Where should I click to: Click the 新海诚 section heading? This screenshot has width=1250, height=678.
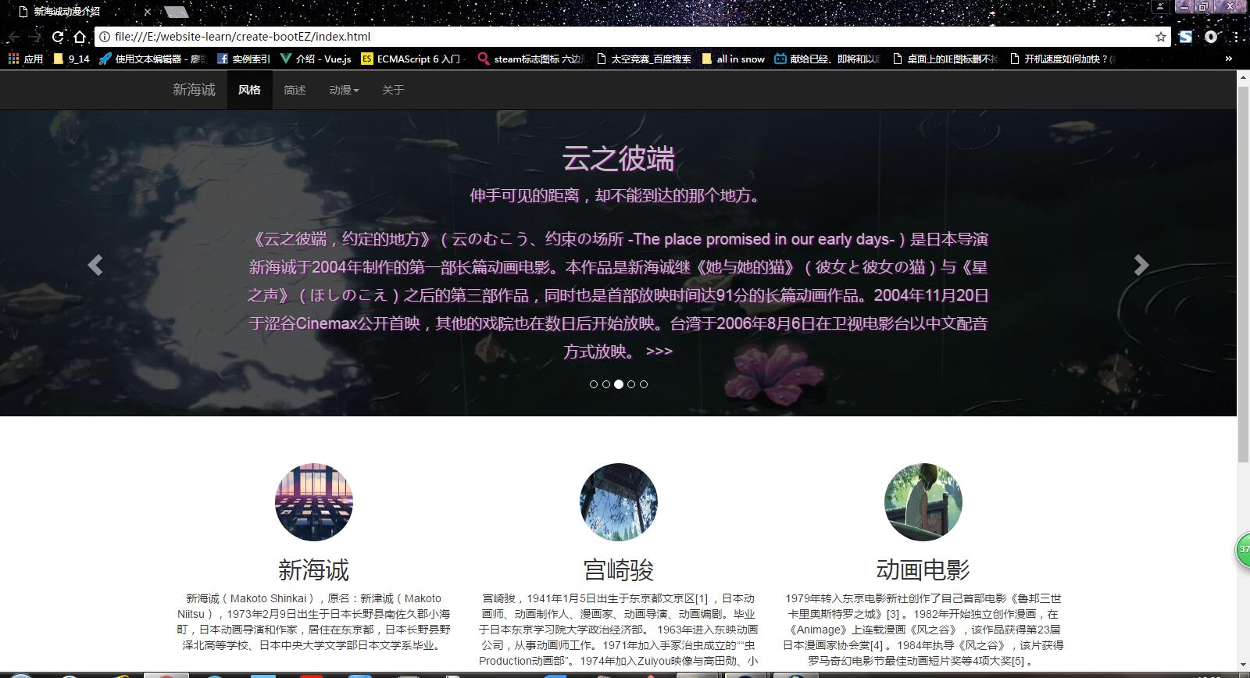314,570
